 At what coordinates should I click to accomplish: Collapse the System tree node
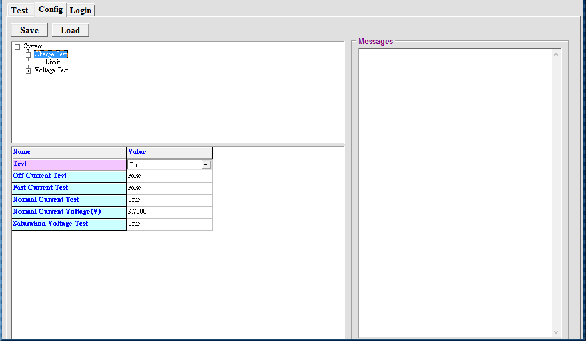[17, 47]
